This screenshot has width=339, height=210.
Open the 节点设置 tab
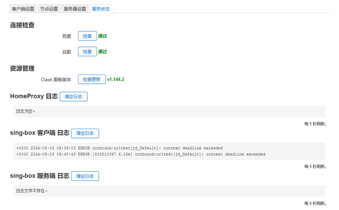pyautogui.click(x=49, y=9)
